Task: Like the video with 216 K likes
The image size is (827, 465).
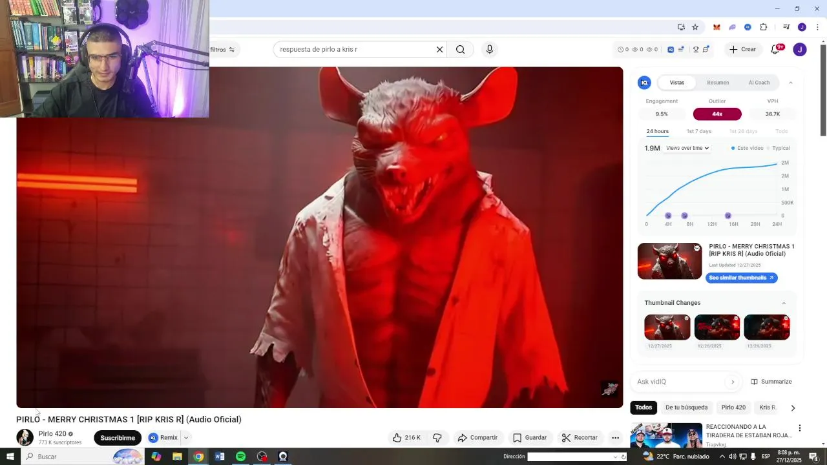Action: pos(406,438)
